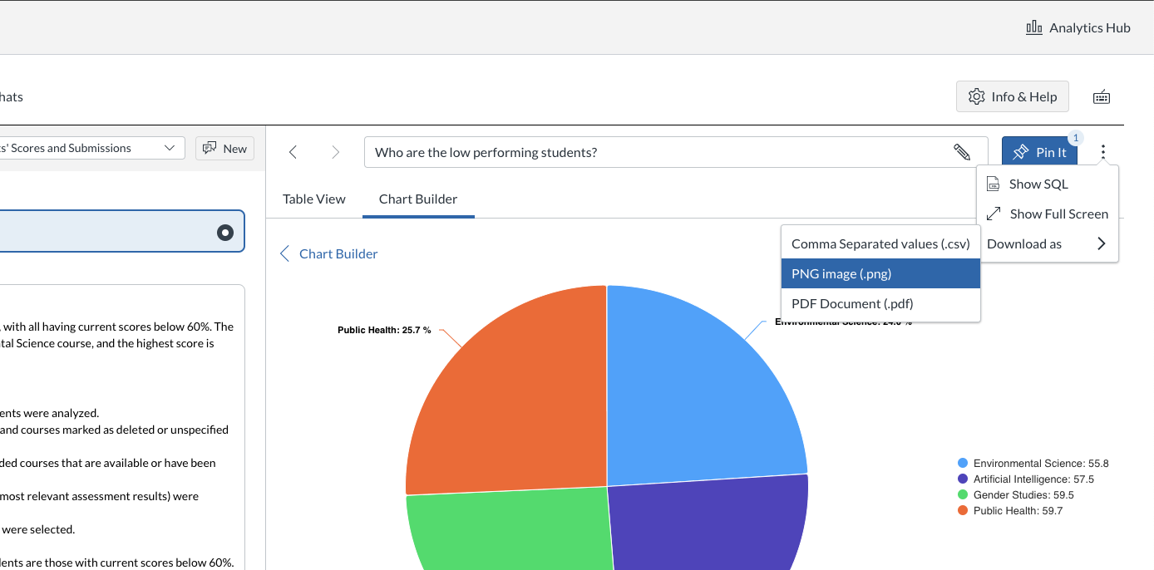This screenshot has width=1154, height=570.
Task: Click the Show Full Screen expand icon
Action: coord(994,214)
